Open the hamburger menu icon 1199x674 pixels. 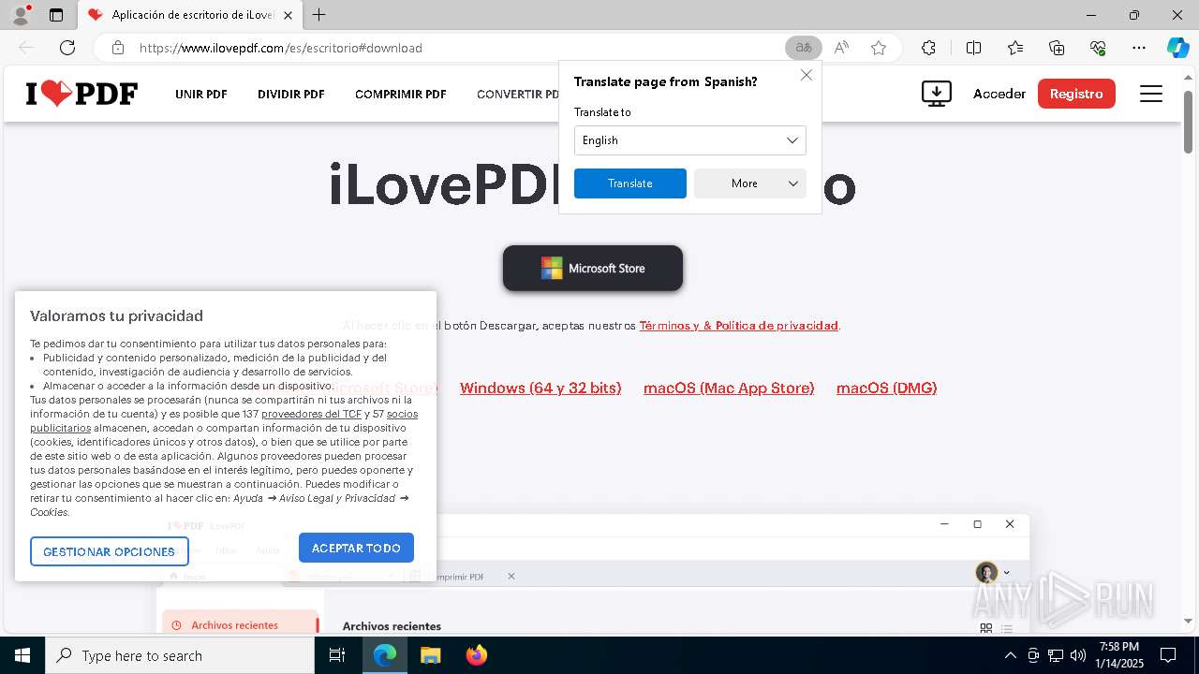1151,94
